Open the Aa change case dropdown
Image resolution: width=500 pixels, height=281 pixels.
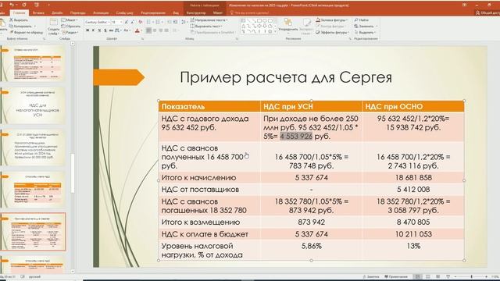(x=127, y=30)
